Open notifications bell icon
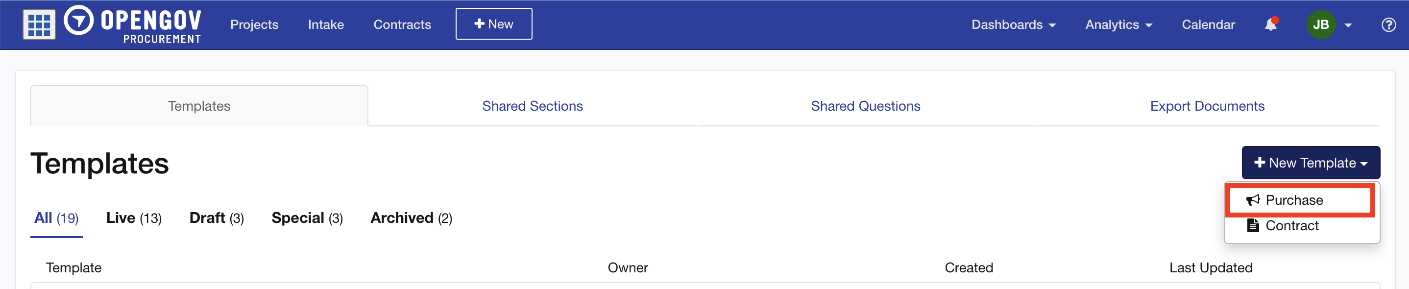 [x=1271, y=24]
